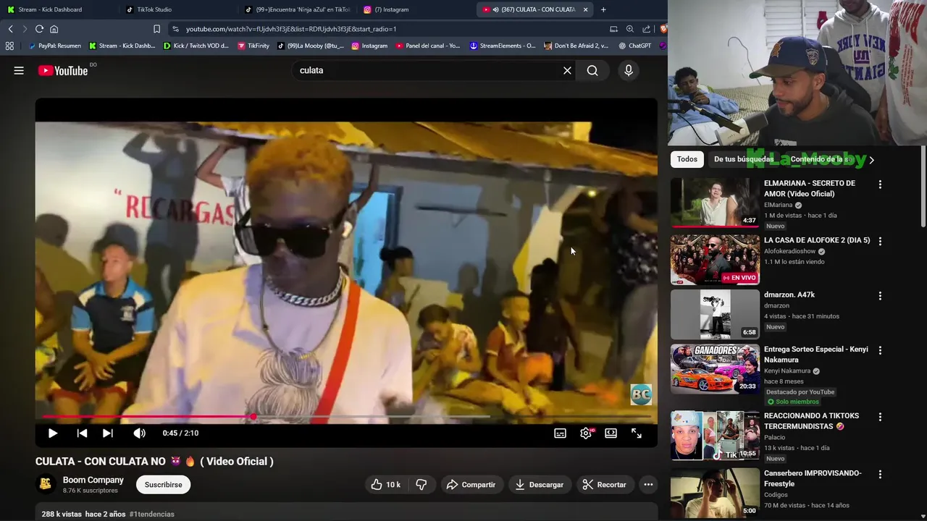Clip the video with Recortar
Image resolution: width=927 pixels, height=521 pixels.
click(605, 485)
